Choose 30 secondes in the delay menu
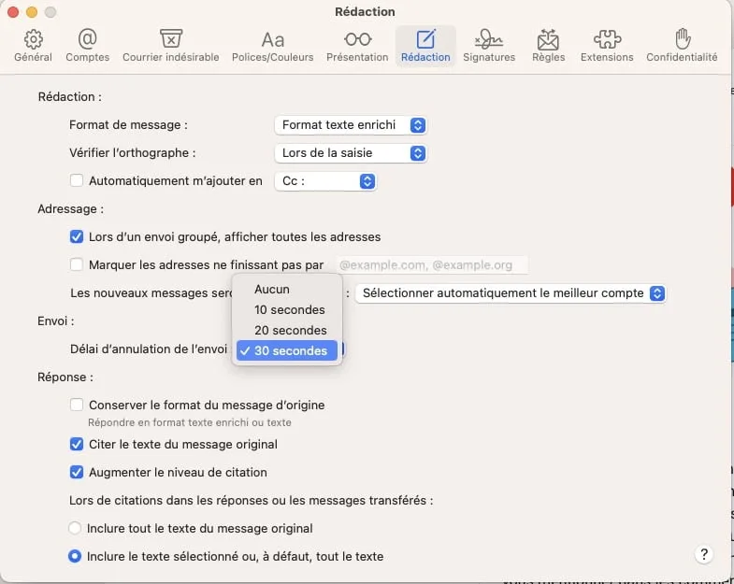 coord(286,351)
